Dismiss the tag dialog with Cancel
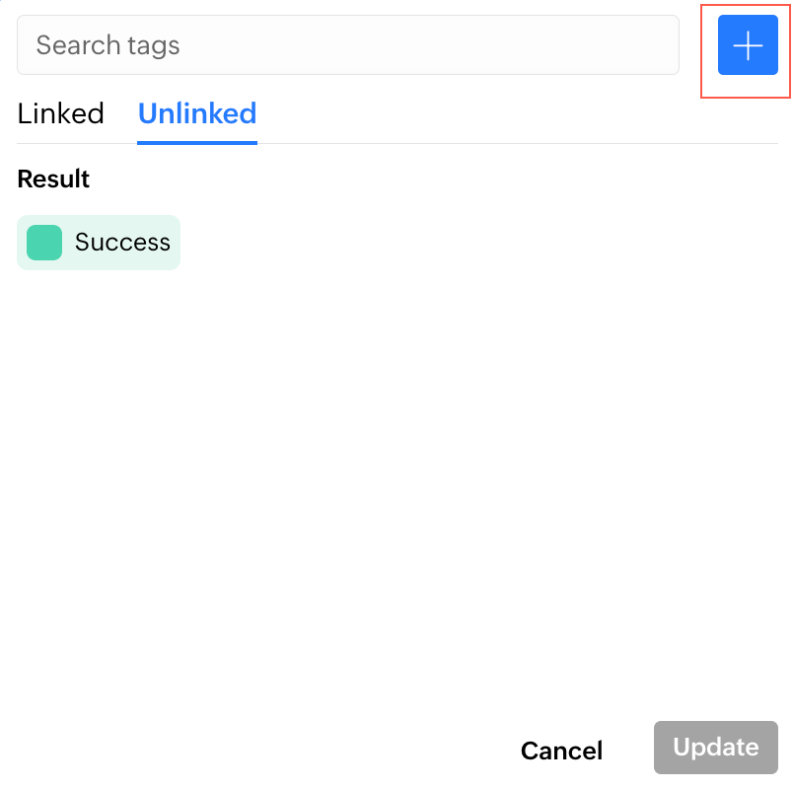The height and width of the screenshot is (789, 793). pos(561,751)
